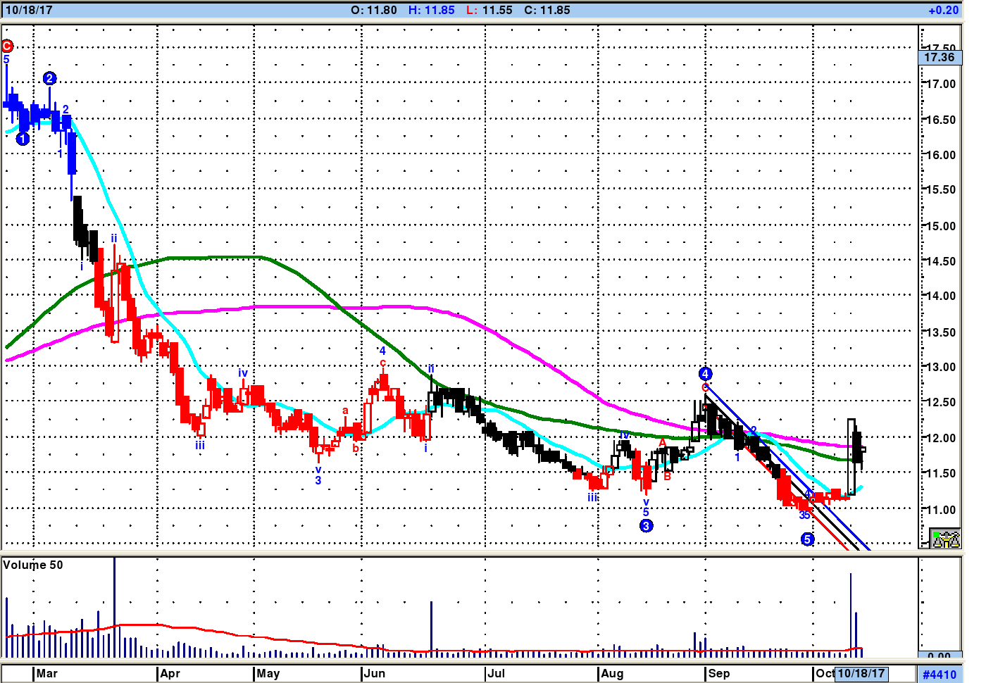The width and height of the screenshot is (986, 683).
Task: Select the circled wave 5 label
Action: [x=808, y=539]
